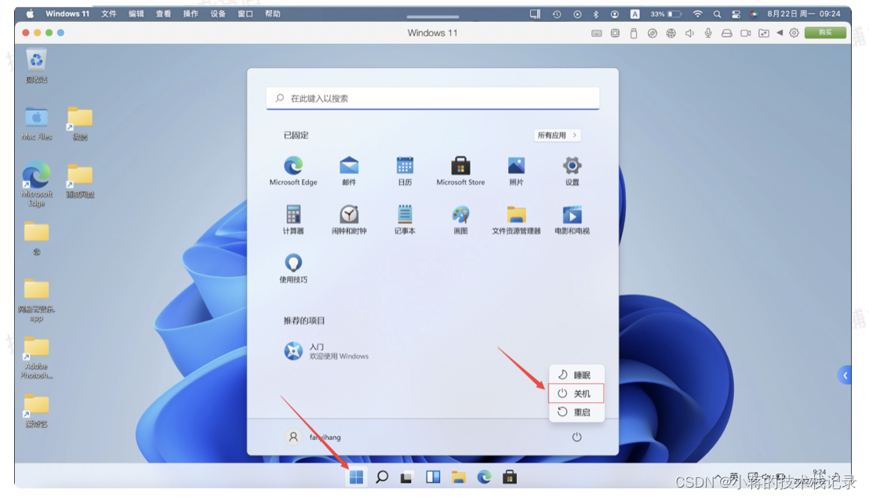Image resolution: width=869 pixels, height=497 pixels.
Task: Click the microphone icon in Parallels toolbar
Action: (x=708, y=33)
